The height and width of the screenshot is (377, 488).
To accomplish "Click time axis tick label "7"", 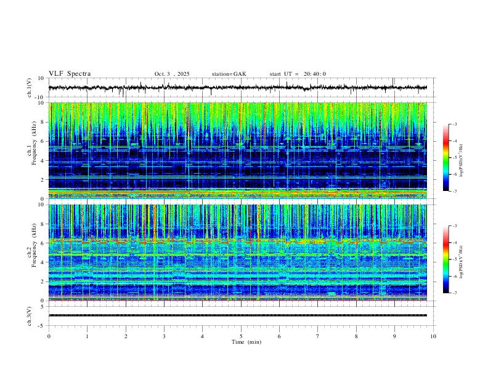I will (318, 336).
